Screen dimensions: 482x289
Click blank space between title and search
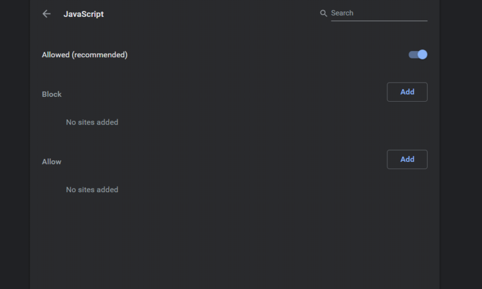(211, 14)
